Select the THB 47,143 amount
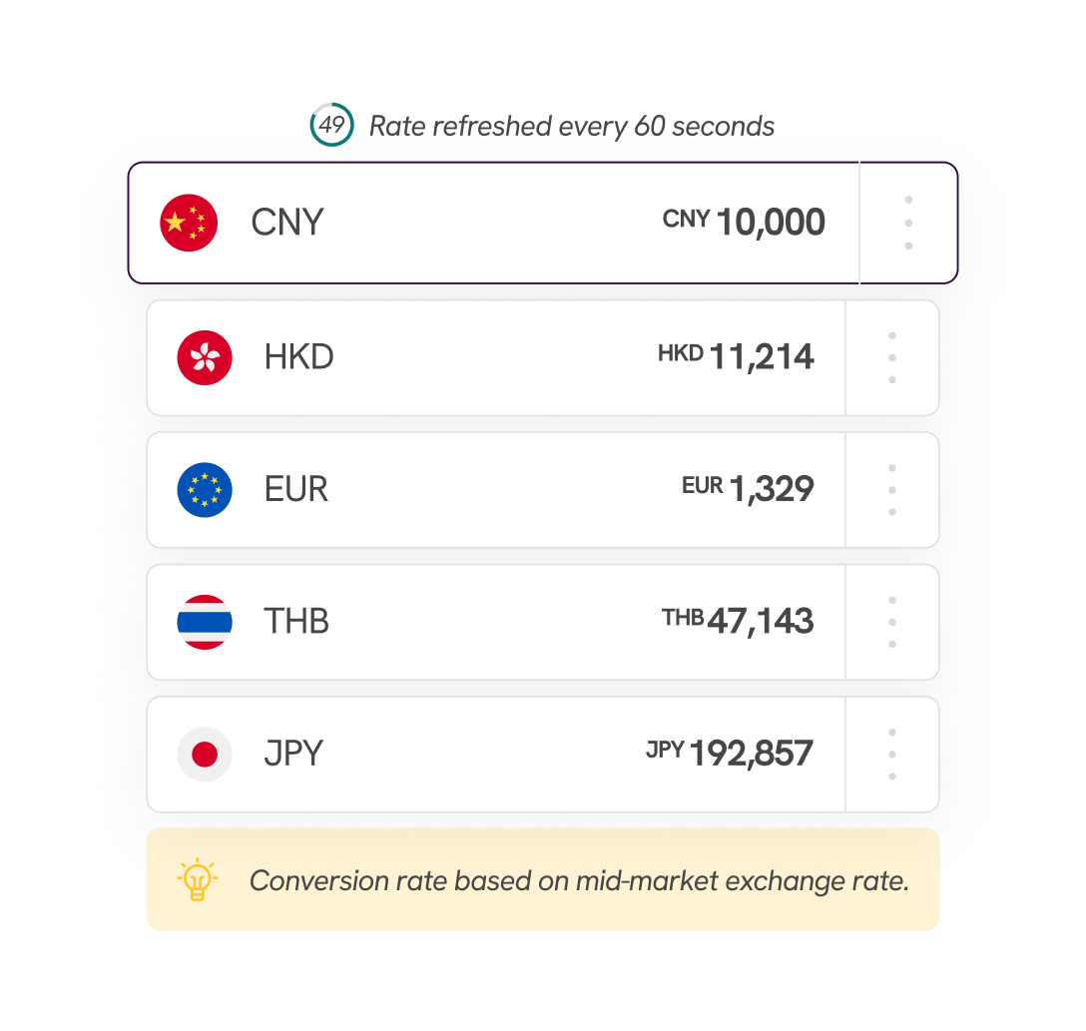 coord(760,621)
